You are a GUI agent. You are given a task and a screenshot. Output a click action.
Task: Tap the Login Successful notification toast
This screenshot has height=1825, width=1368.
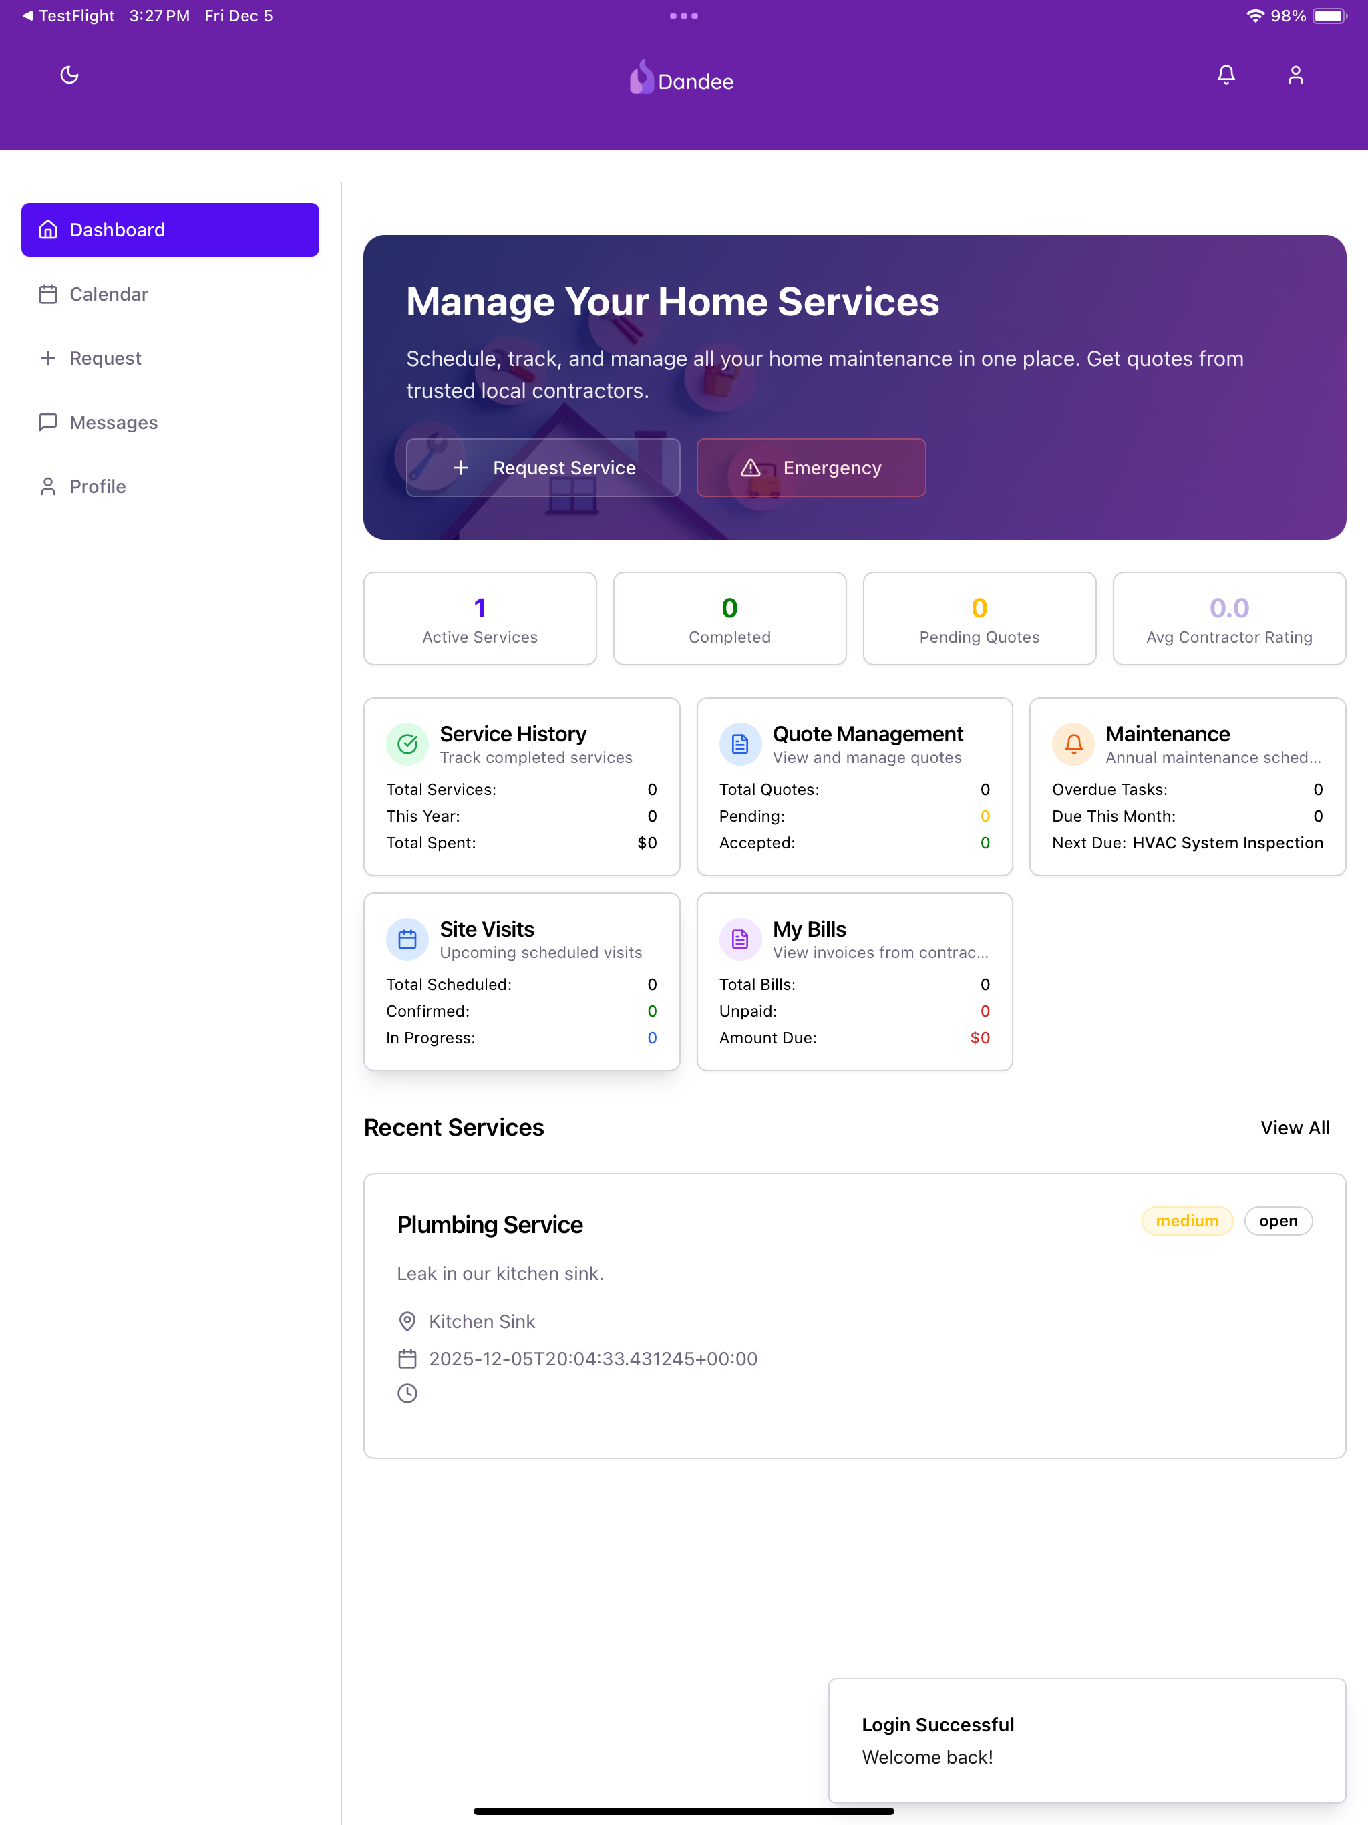click(1087, 1741)
